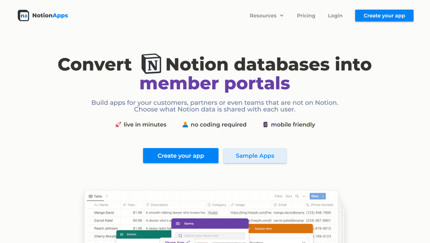Click the smooth-talking lawyer description cell
430x243 pixels.
[x=175, y=212]
